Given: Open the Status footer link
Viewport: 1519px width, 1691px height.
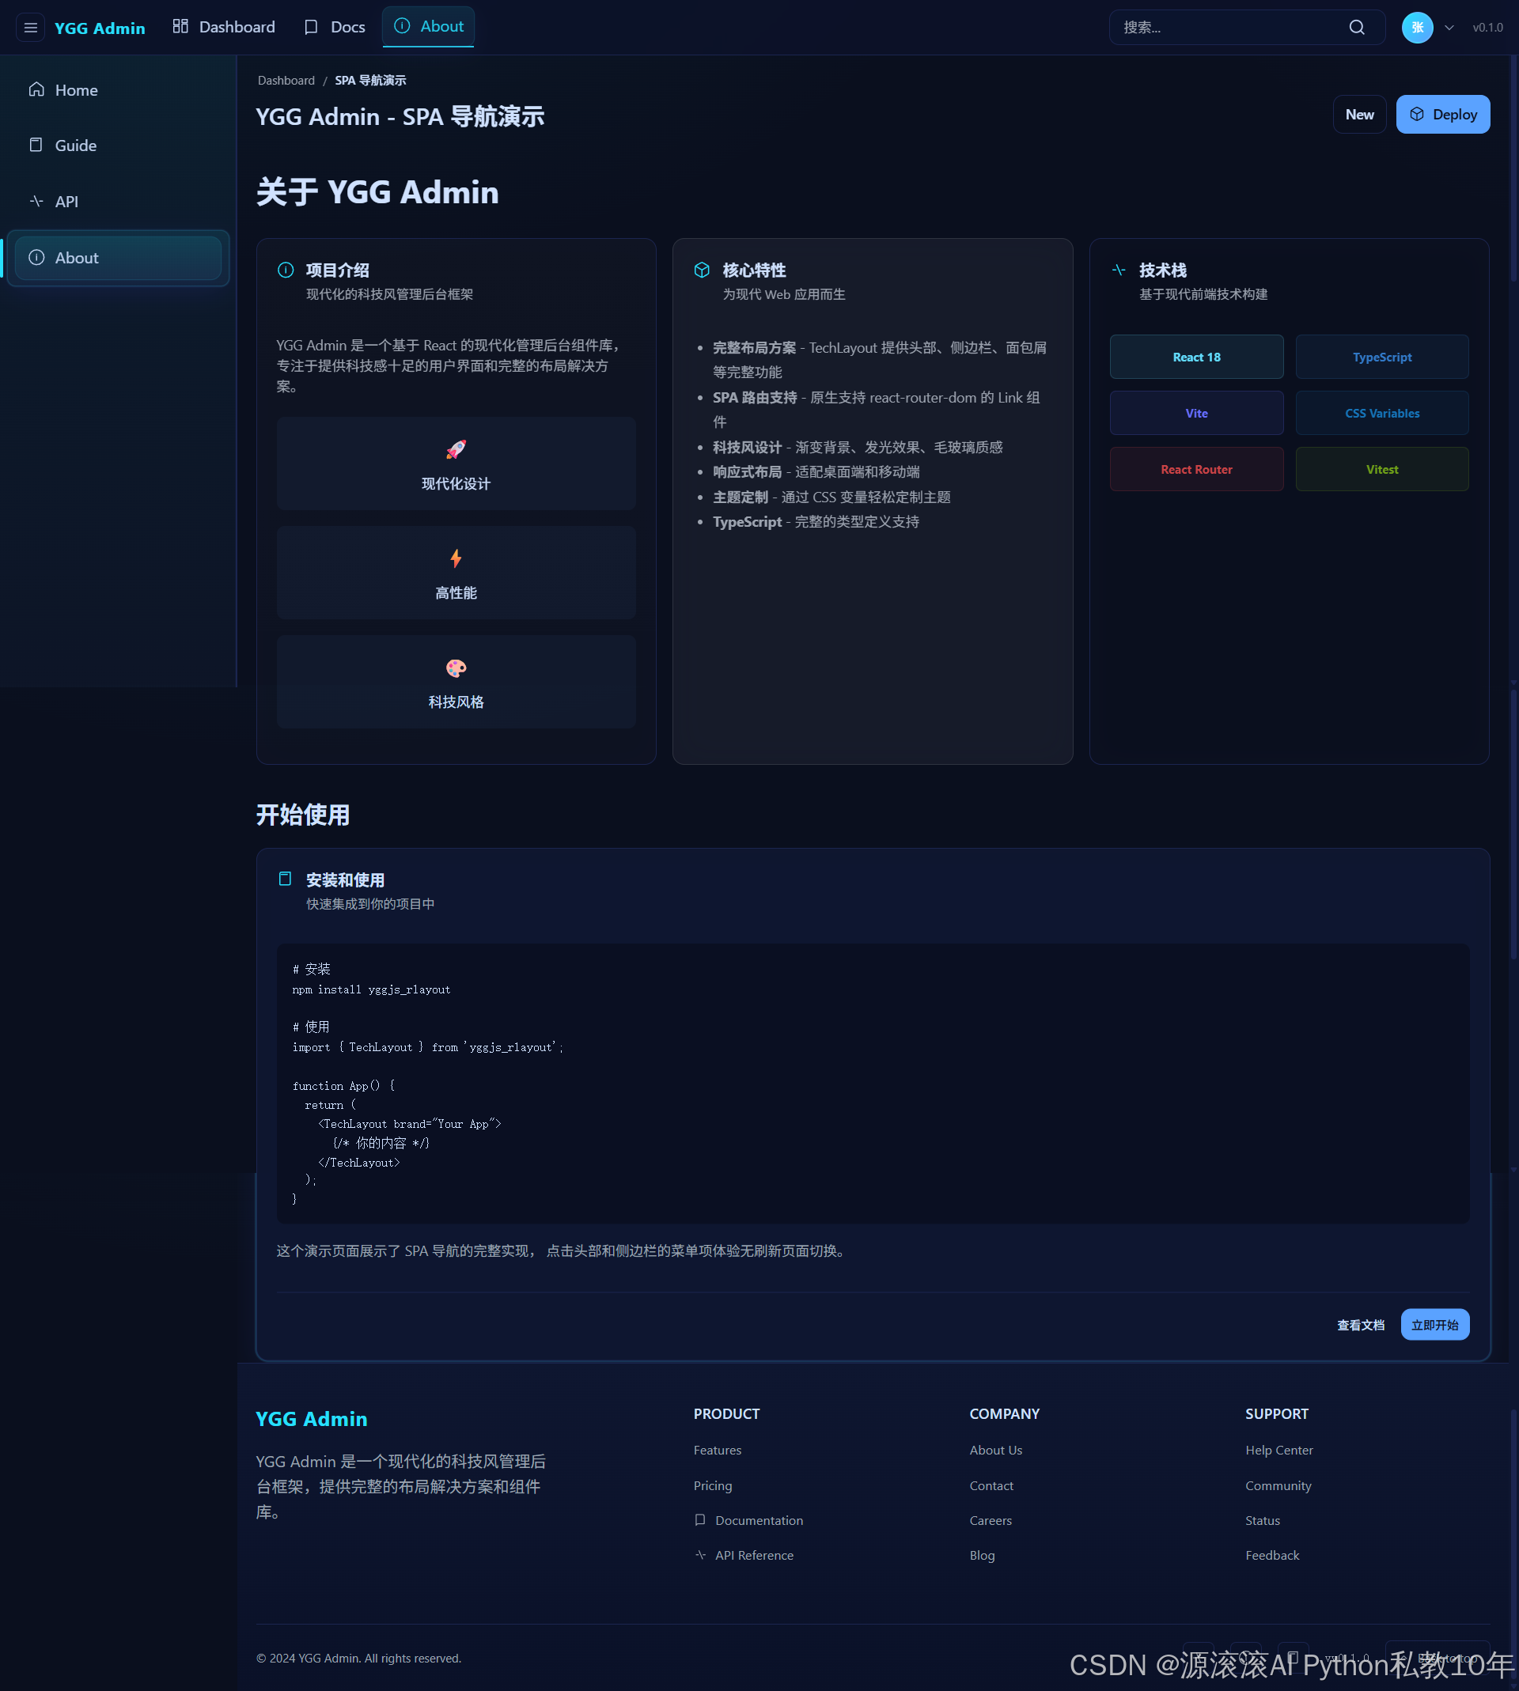Looking at the screenshot, I should (x=1262, y=1521).
